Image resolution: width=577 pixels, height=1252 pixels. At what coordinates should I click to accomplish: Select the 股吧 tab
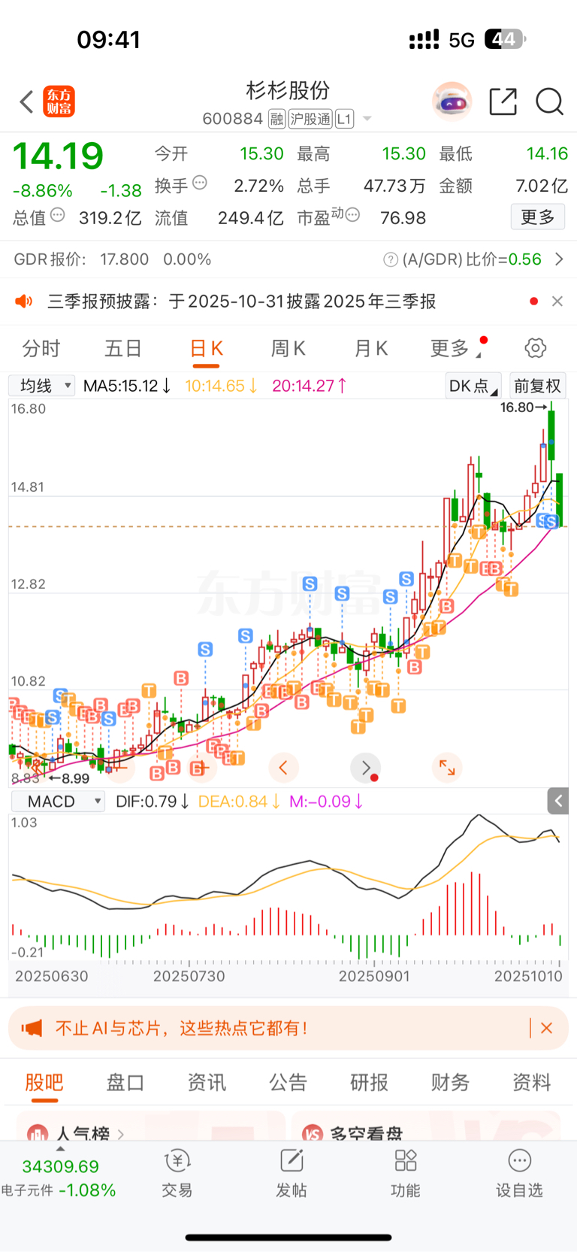(x=44, y=1083)
